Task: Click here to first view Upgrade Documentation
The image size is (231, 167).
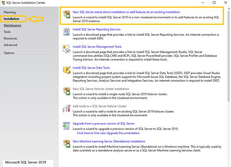Action: point(108,133)
